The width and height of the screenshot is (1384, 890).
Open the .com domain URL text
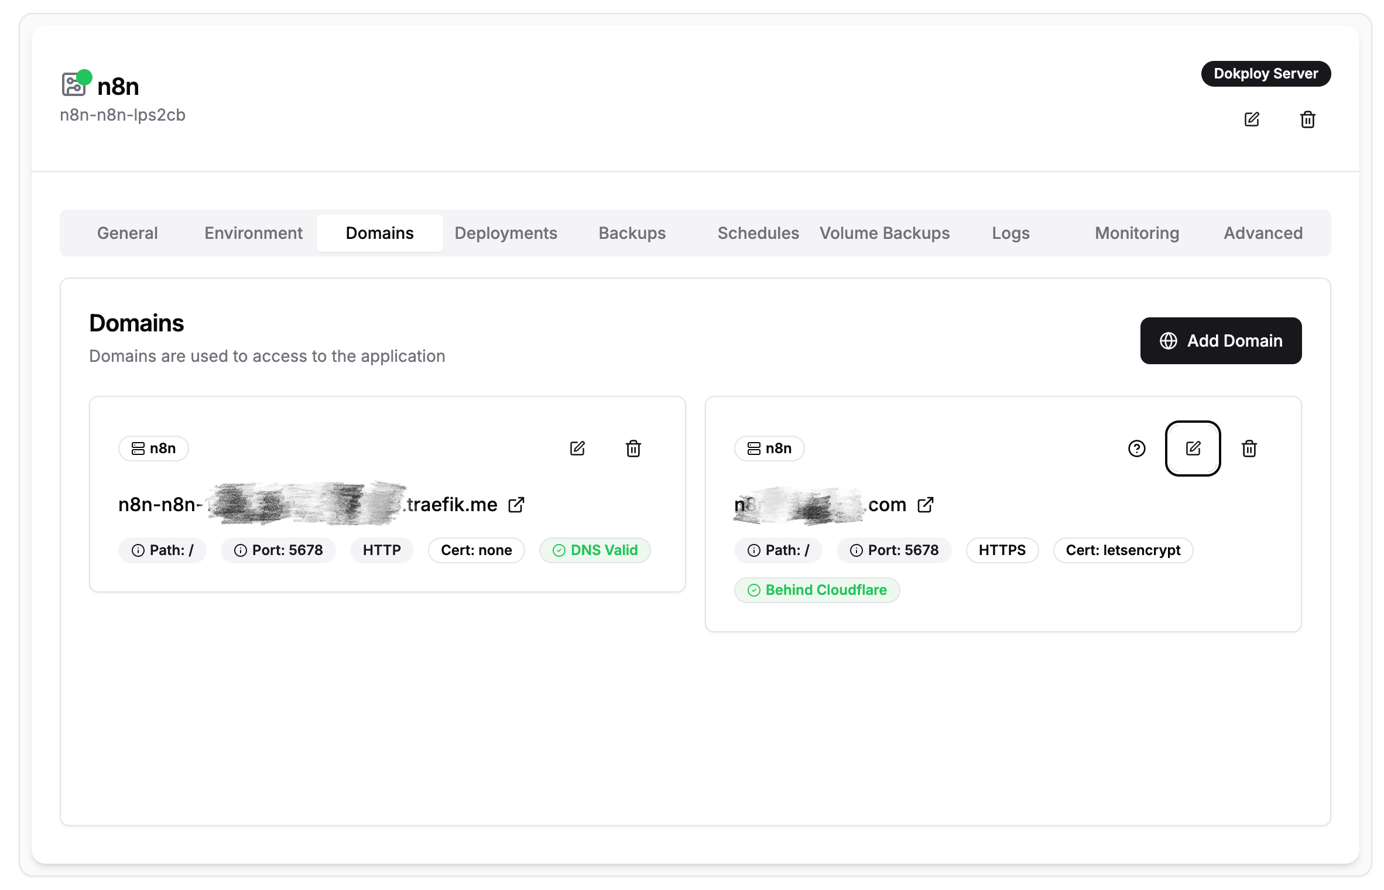(820, 505)
